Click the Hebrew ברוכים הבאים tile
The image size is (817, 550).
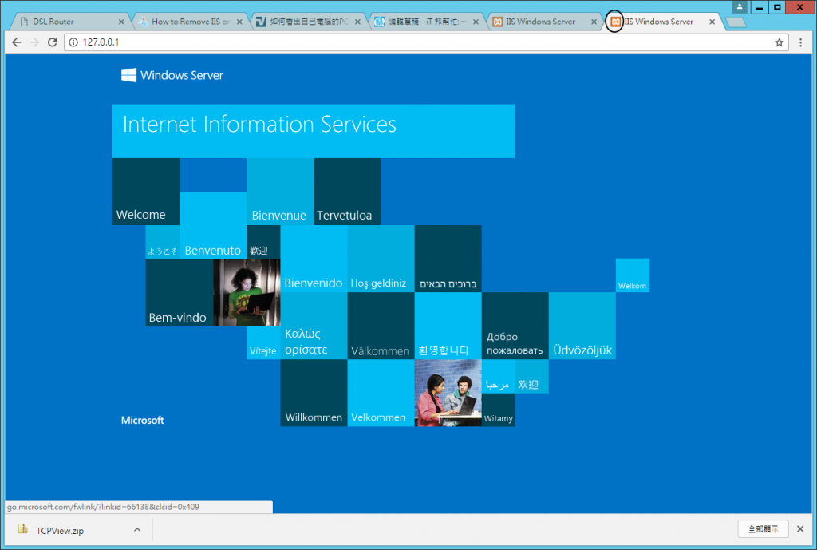coord(448,259)
